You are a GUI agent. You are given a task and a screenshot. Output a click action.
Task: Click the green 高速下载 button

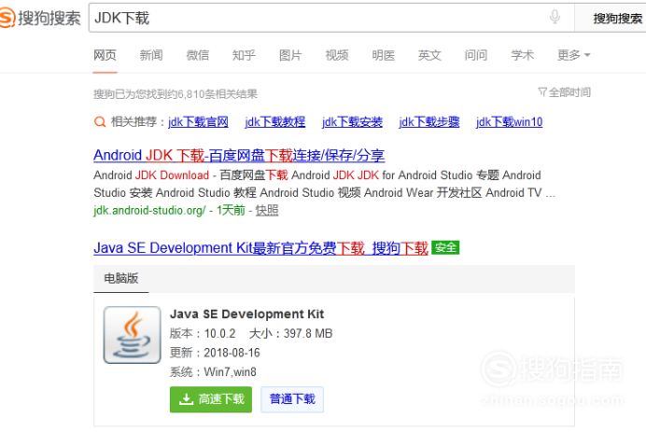pyautogui.click(x=211, y=399)
